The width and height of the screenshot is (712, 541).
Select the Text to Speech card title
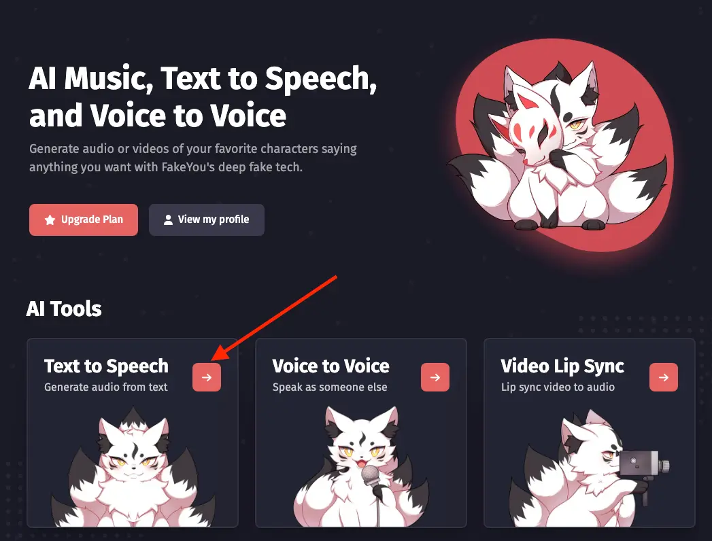(x=106, y=366)
